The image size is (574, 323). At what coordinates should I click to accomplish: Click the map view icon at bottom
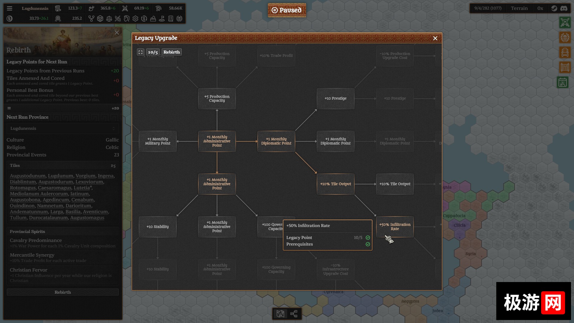click(x=280, y=314)
